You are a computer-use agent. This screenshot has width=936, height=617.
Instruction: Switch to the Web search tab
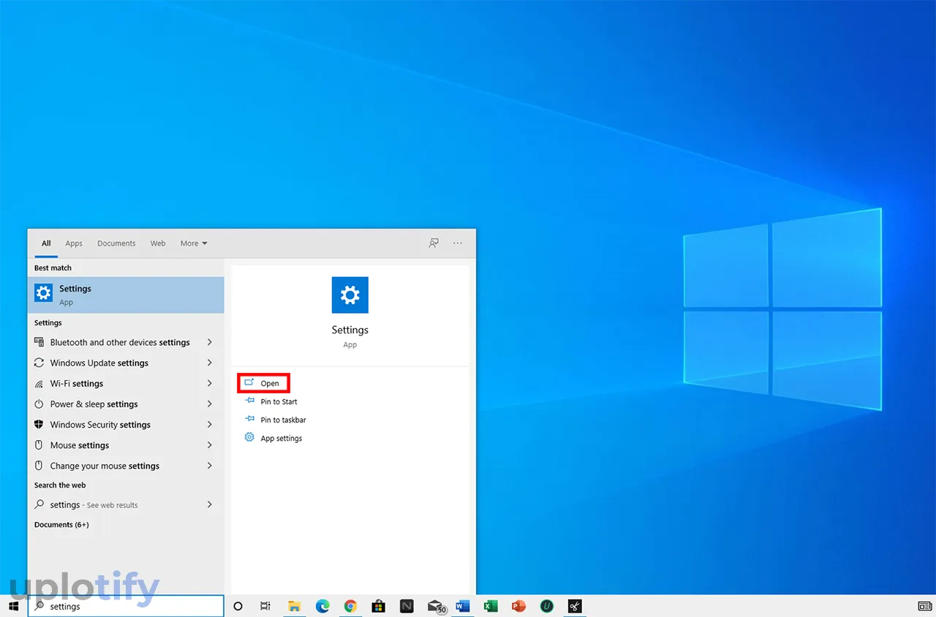(158, 243)
